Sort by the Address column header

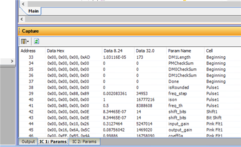28,51
